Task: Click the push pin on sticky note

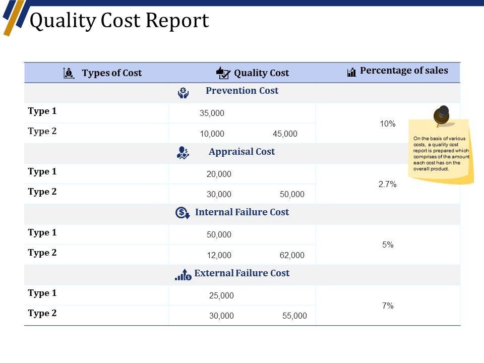Action: click(442, 115)
